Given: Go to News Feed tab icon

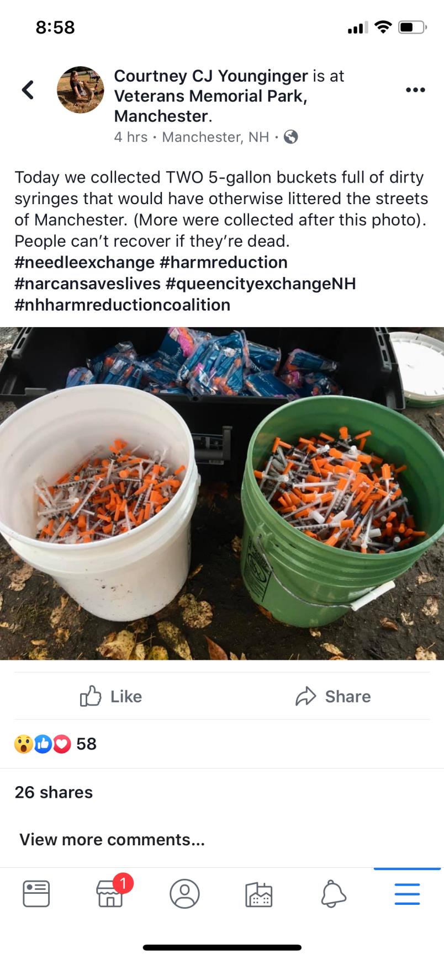Looking at the screenshot, I should point(36,893).
